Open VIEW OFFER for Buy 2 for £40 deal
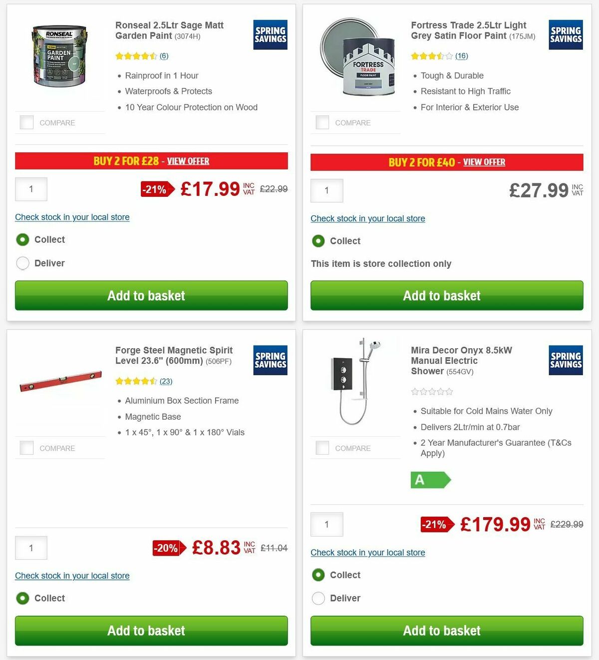 (x=484, y=162)
